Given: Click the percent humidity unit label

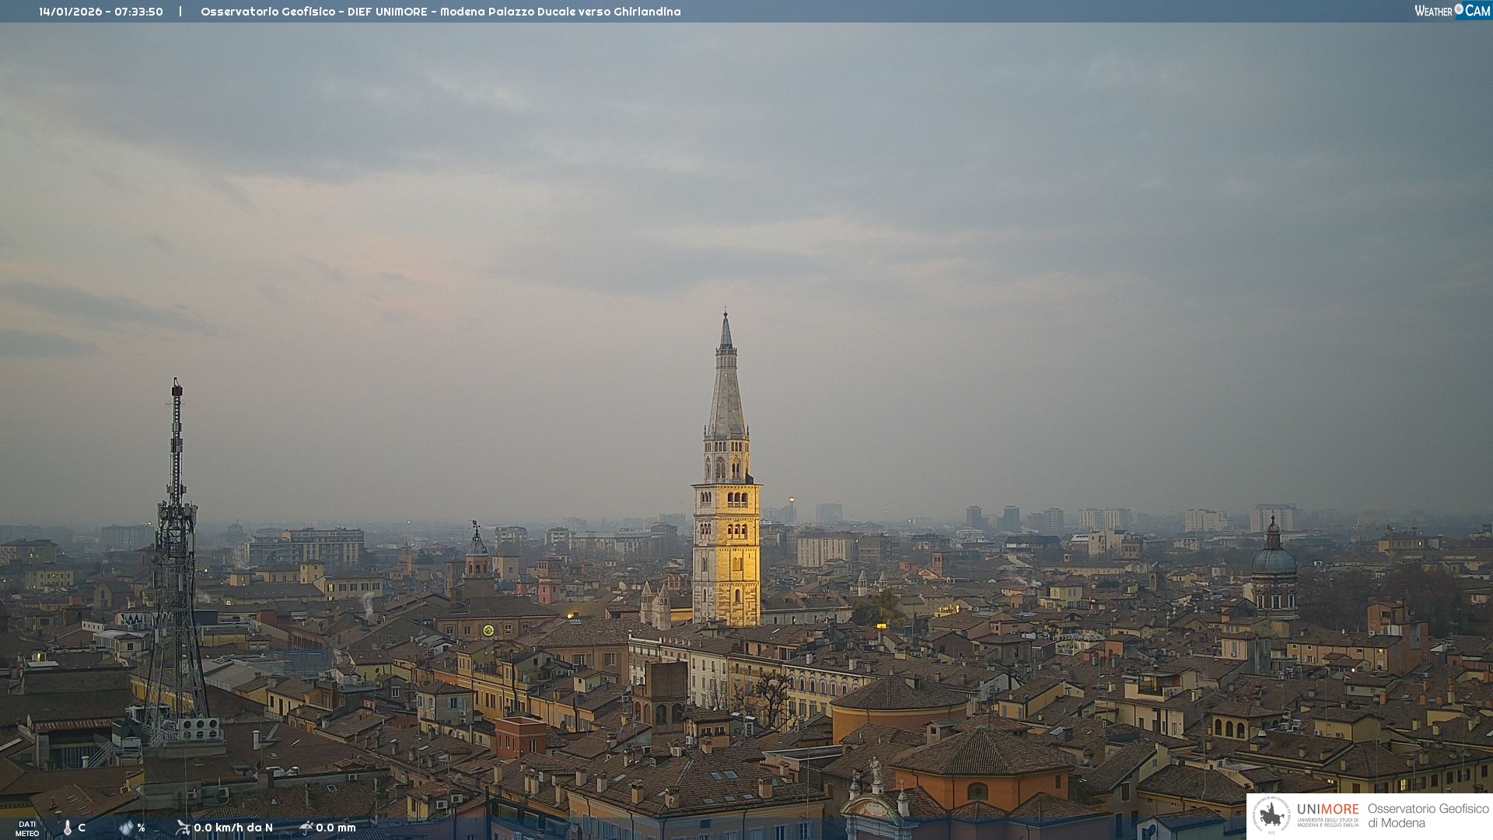Looking at the screenshot, I should click(x=141, y=828).
